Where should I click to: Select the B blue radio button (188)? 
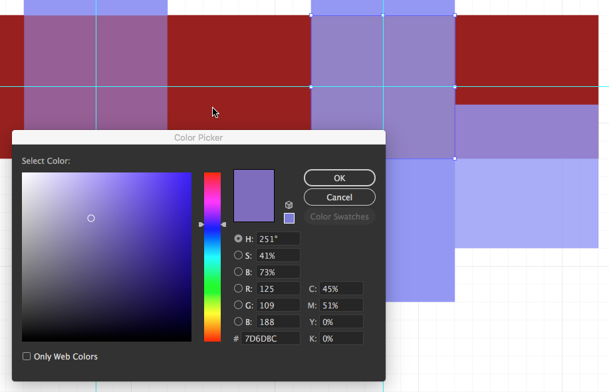click(x=238, y=322)
